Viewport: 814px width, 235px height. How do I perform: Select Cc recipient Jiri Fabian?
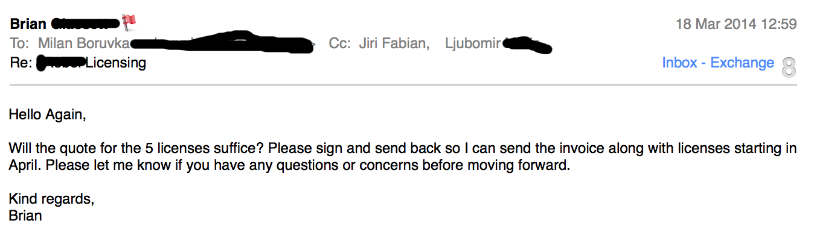pos(394,44)
